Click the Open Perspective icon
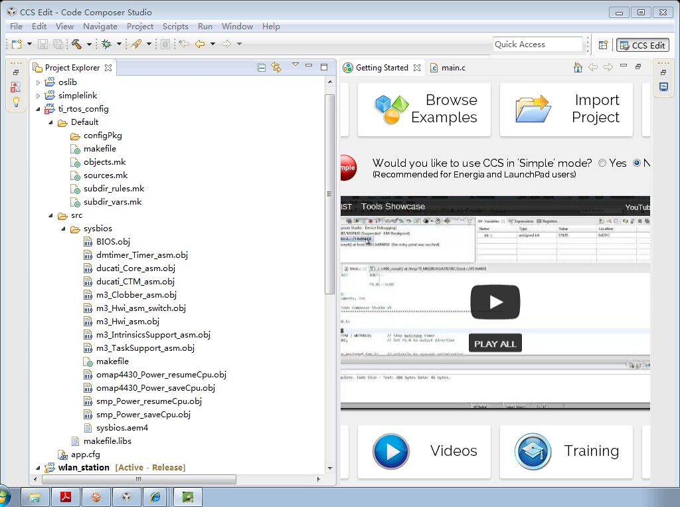The width and height of the screenshot is (680, 507). pos(603,45)
